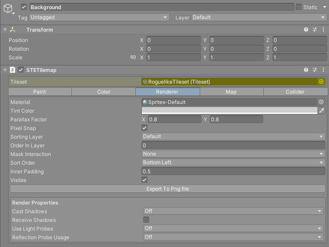
Task: Open Tileset object picker
Action: (x=321, y=81)
